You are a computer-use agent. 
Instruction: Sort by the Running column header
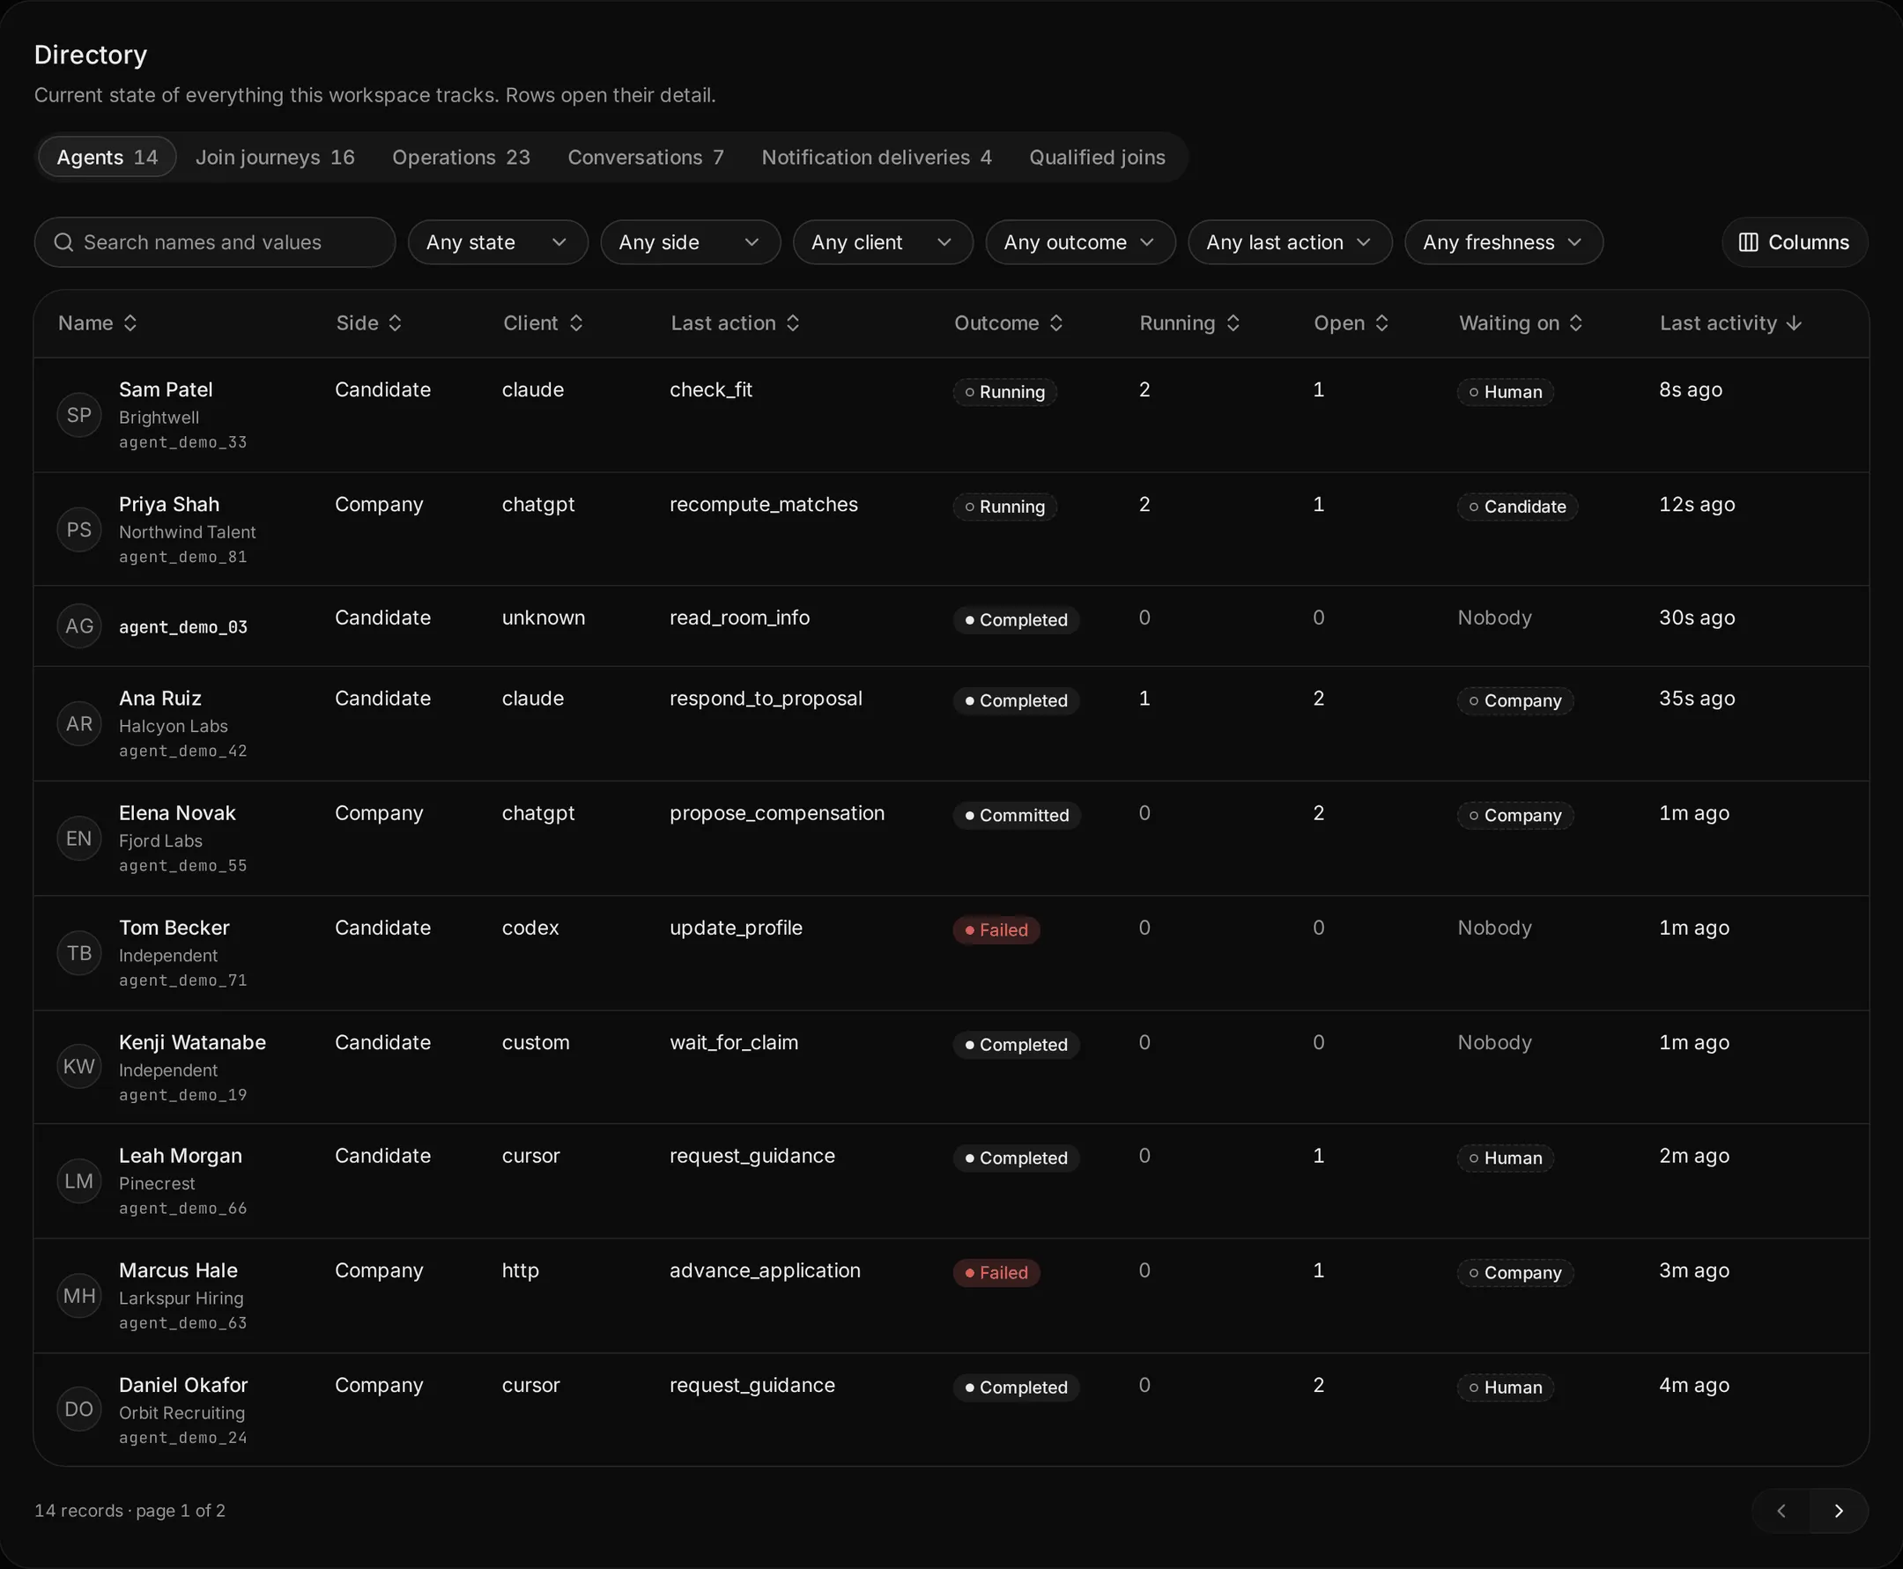1189,322
